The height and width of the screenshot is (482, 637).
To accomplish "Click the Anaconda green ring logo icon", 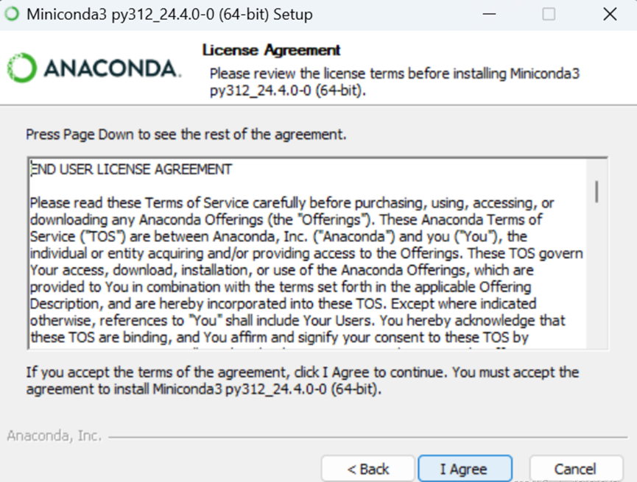I will pos(22,68).
